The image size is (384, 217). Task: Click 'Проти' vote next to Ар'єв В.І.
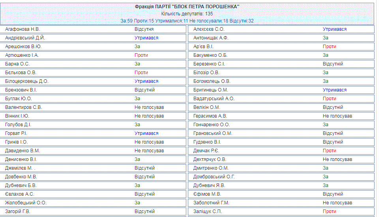330,47
